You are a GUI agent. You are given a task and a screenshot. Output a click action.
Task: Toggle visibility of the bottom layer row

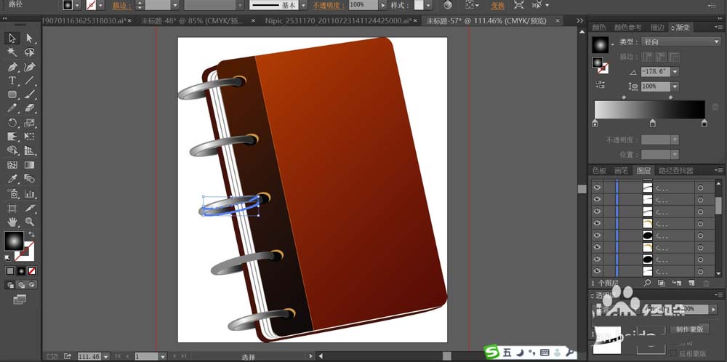point(597,270)
